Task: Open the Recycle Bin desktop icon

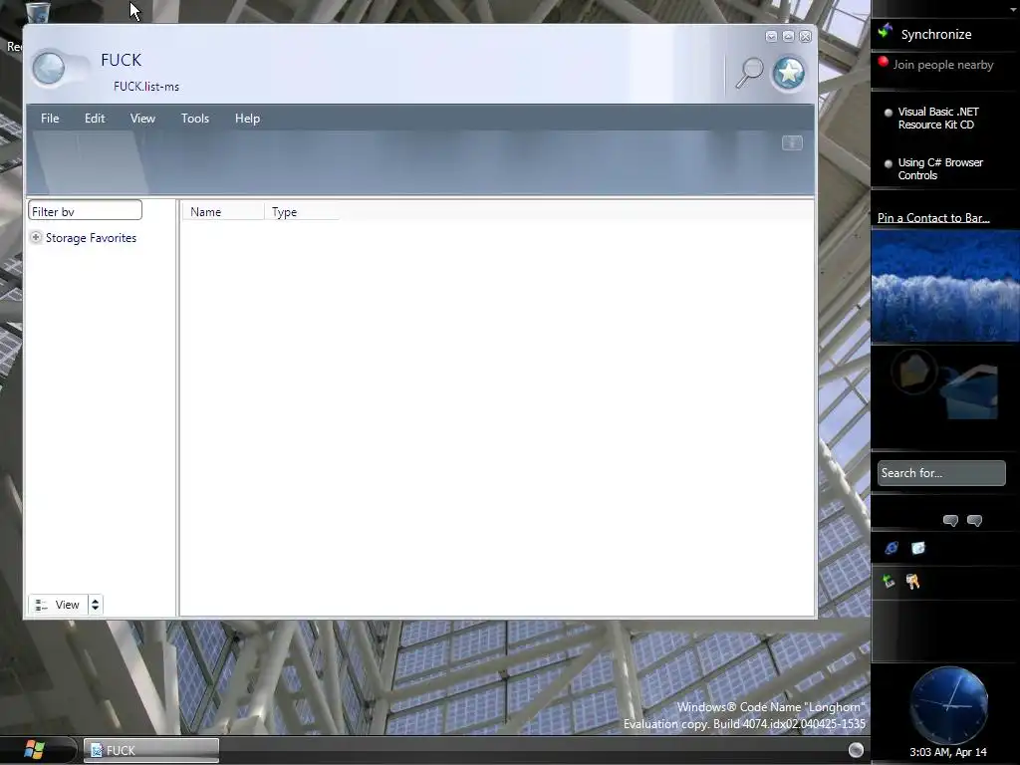Action: click(37, 12)
